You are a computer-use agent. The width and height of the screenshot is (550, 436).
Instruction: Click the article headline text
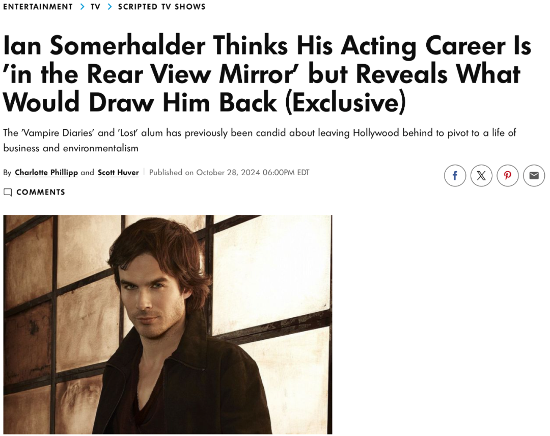[266, 74]
